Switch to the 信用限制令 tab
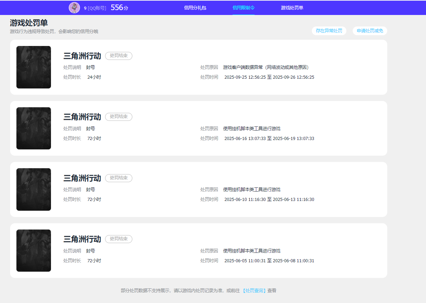The image size is (426, 303). coord(243,8)
